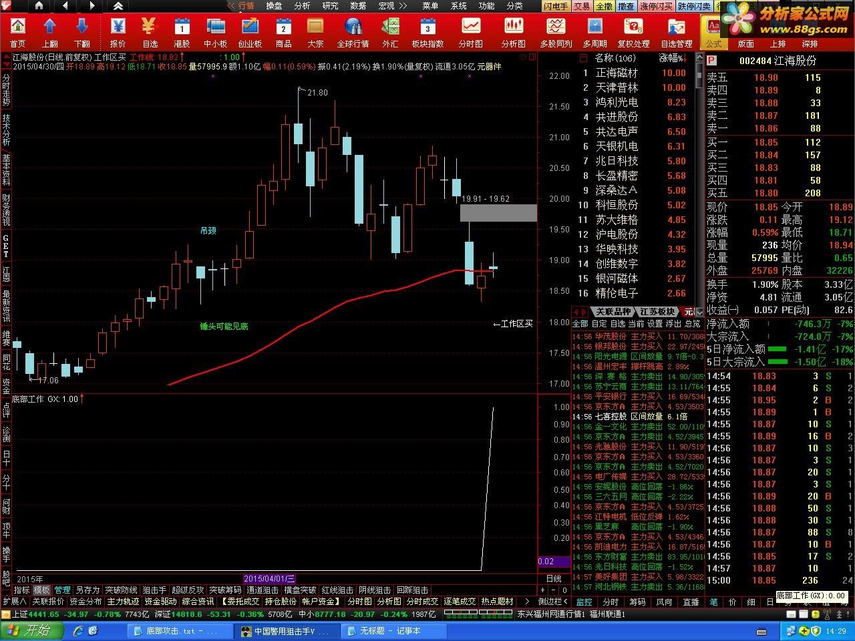The image size is (855, 641).
Task: Click the 2015/04/01 date marker on timeline
Action: tap(269, 579)
